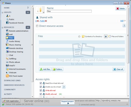131x107 pixels.
Task: Click the Delete button
Action: tap(121, 8)
